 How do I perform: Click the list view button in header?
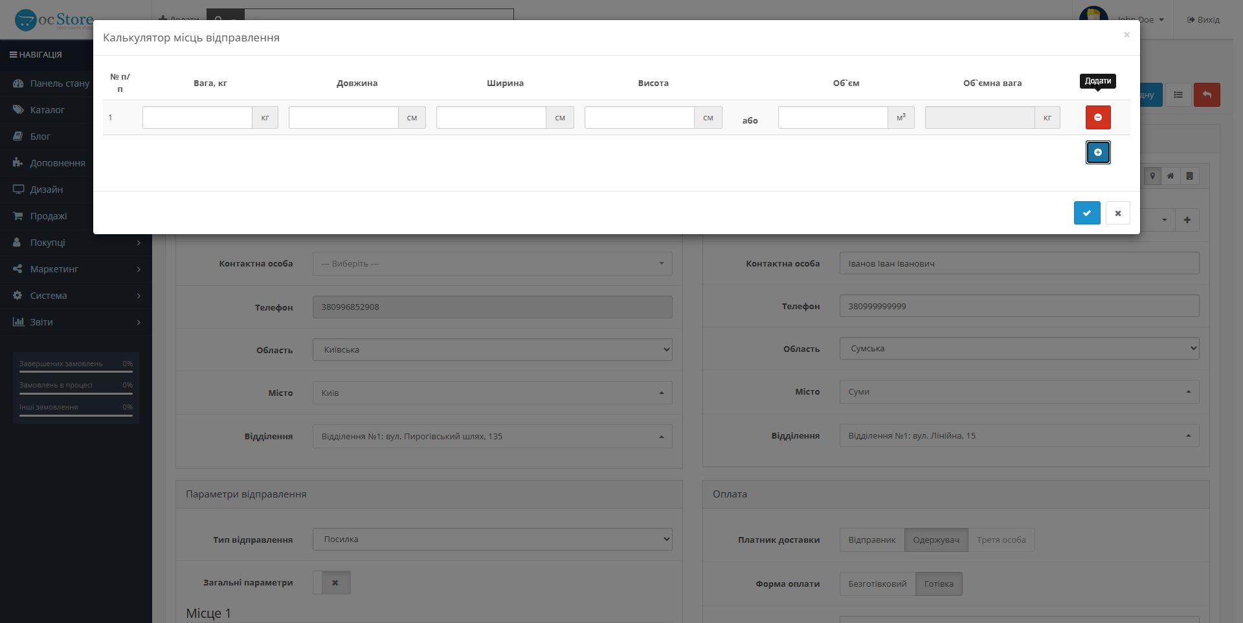1178,95
